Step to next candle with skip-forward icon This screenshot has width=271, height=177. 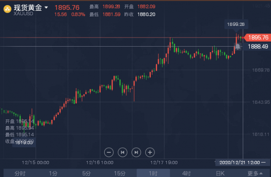point(136,152)
